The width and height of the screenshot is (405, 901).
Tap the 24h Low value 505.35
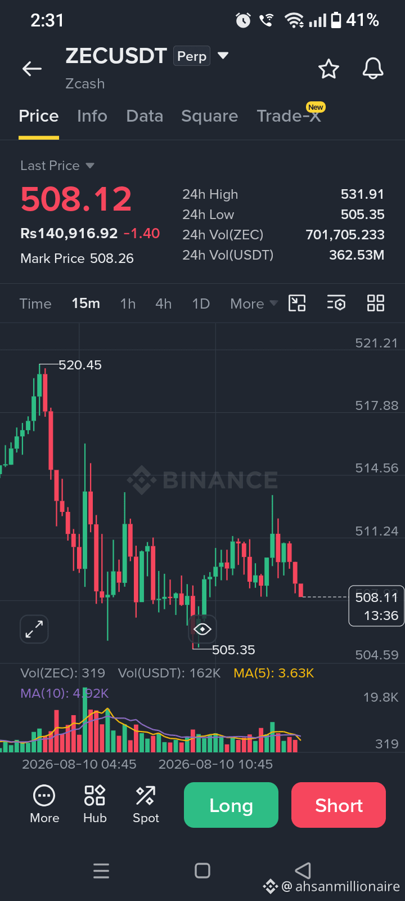tap(362, 215)
